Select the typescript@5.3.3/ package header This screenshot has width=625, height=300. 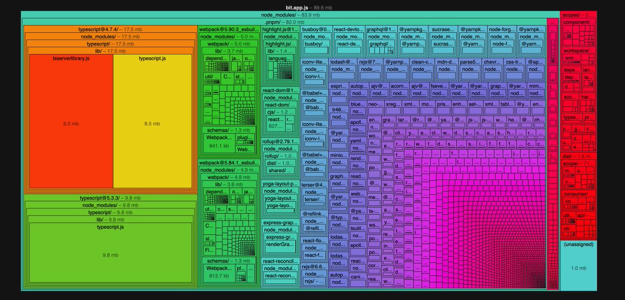110,198
